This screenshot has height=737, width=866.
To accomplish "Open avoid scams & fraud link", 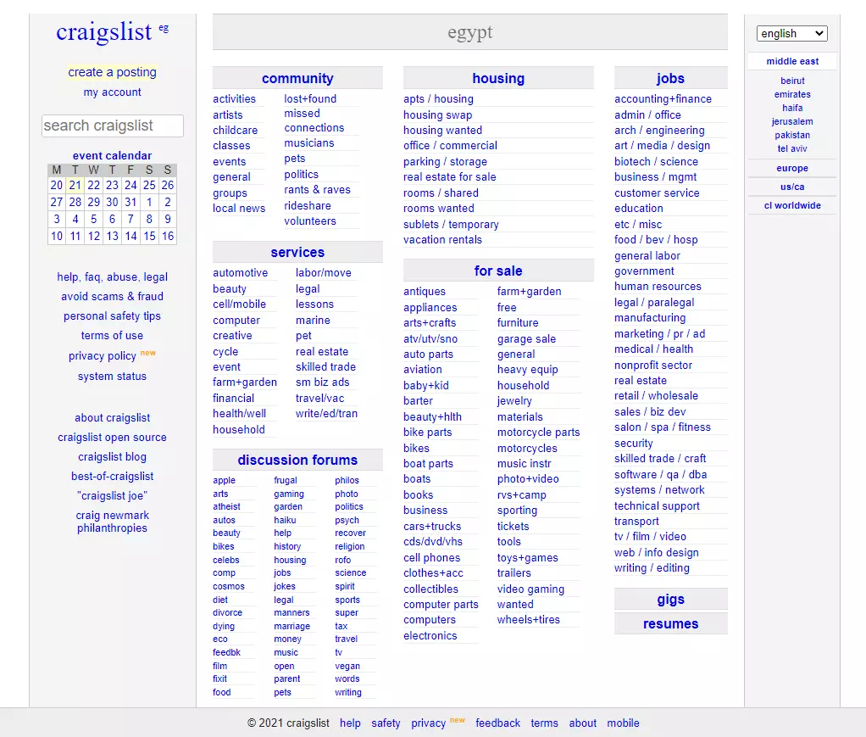I will tap(112, 296).
